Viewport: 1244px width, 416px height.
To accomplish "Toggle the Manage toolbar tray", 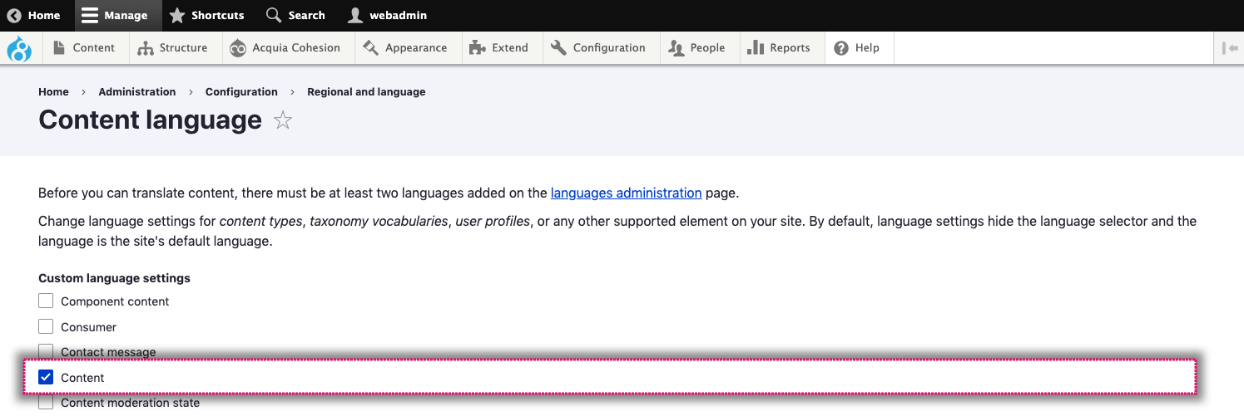I will coord(115,15).
